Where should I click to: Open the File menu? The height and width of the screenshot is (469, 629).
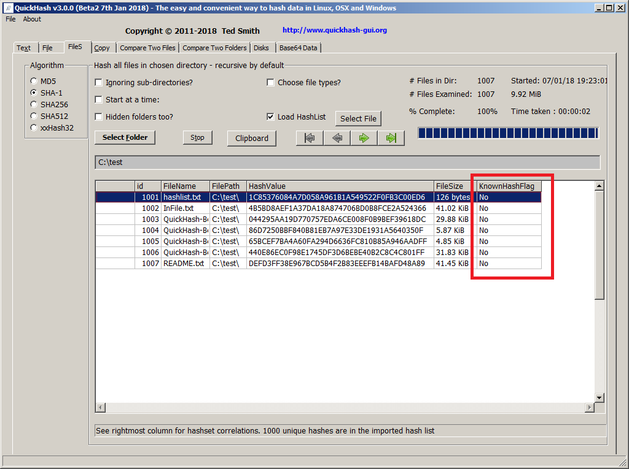(x=10, y=19)
